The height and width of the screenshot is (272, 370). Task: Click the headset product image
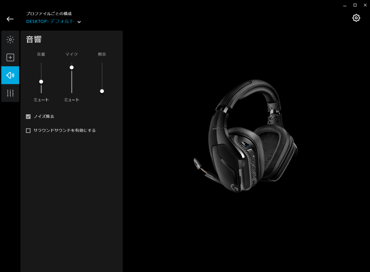245,136
